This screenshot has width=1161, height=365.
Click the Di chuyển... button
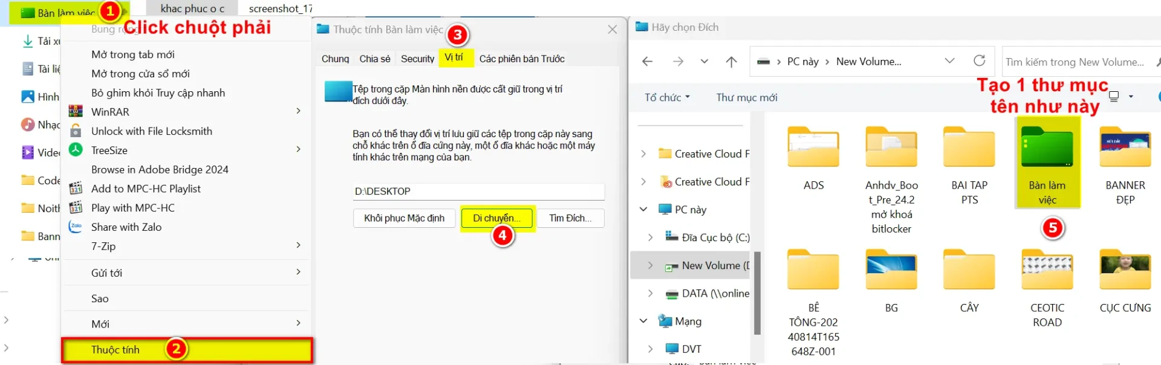(x=496, y=218)
